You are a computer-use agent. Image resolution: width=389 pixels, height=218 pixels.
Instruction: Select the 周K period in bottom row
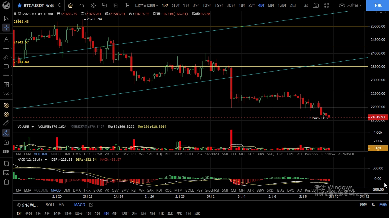click(x=197, y=213)
